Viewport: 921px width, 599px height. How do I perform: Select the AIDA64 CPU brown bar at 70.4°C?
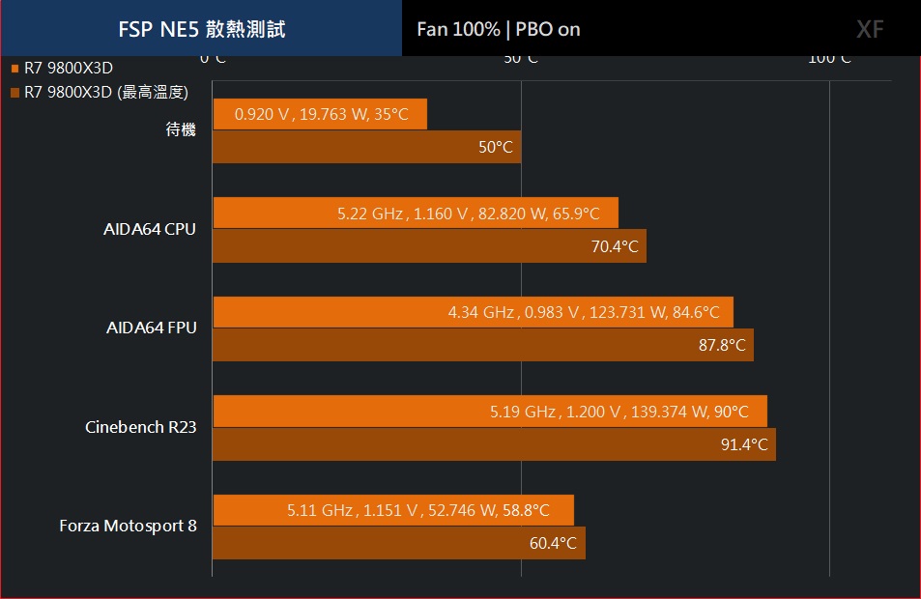429,246
